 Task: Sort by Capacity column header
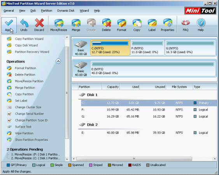click(111, 87)
